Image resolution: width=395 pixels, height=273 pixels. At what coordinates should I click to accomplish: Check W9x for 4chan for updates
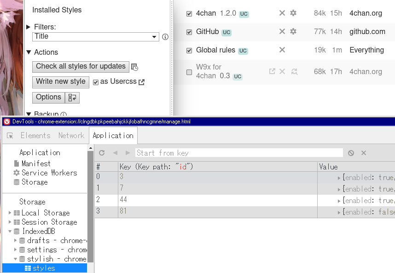294,72
